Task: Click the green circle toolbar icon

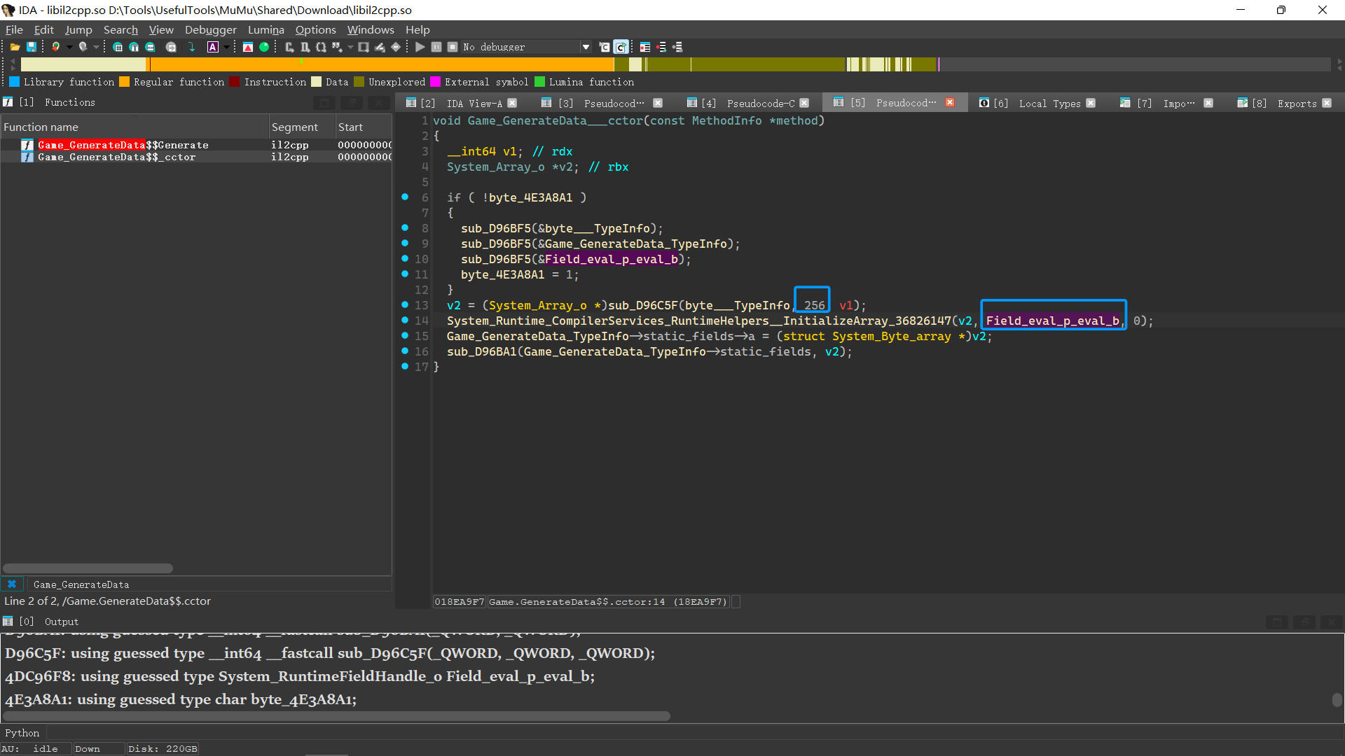Action: pyautogui.click(x=264, y=47)
